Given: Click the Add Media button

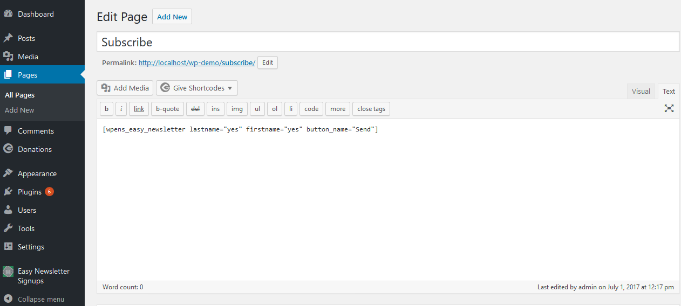Looking at the screenshot, I should [125, 88].
